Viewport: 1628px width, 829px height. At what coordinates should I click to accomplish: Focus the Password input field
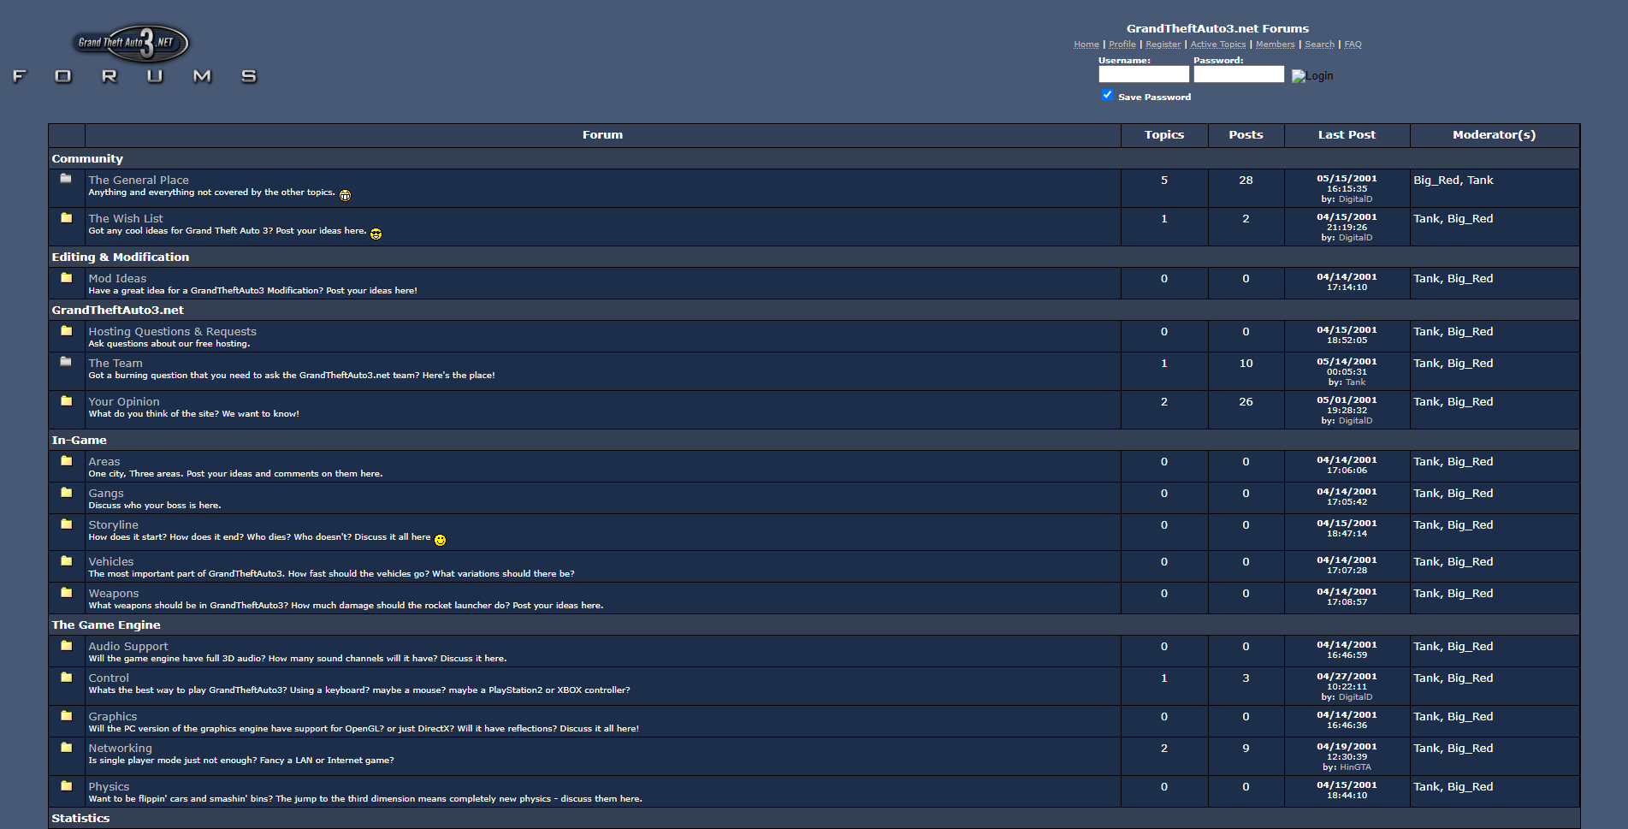point(1239,74)
